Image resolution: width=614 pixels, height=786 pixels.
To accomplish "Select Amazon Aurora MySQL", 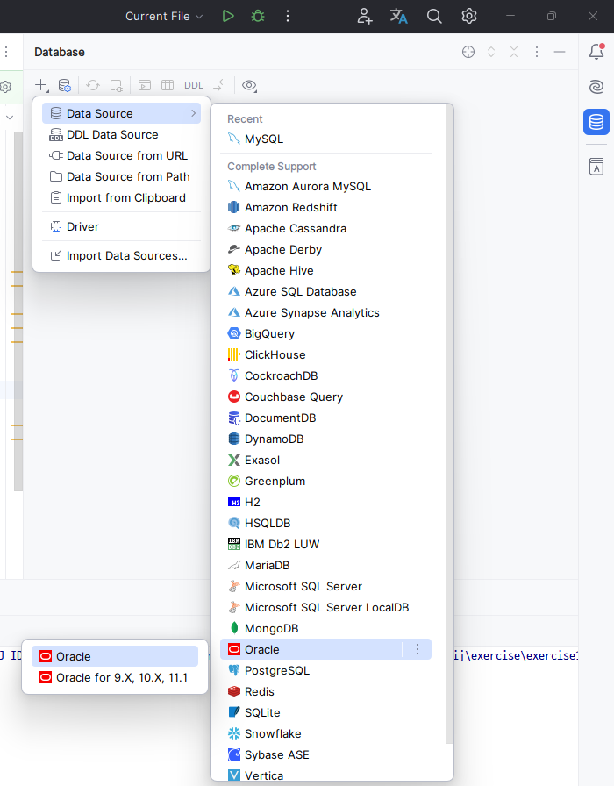I will [x=325, y=187].
